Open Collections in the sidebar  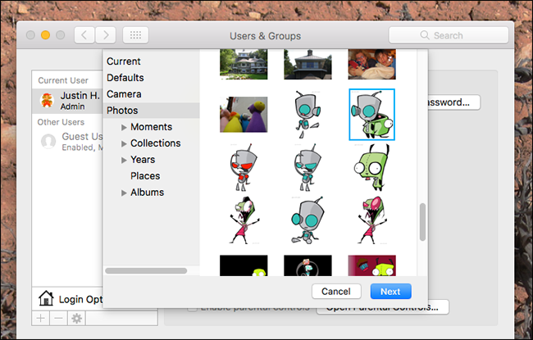[155, 143]
